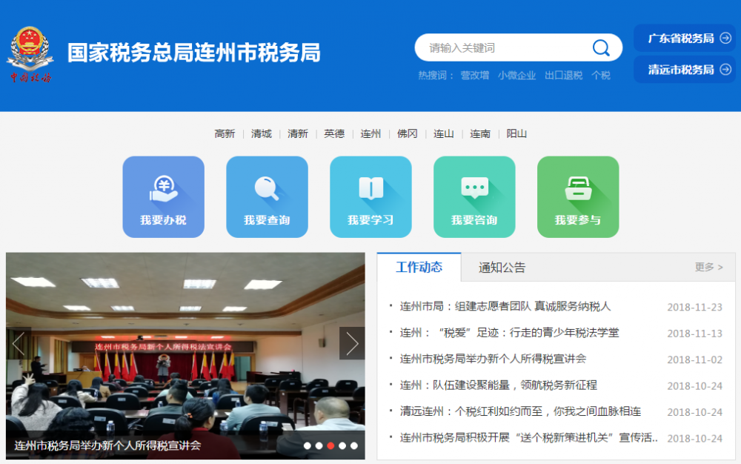Click the search magnifier icon
Image resolution: width=741 pixels, height=464 pixels.
(x=601, y=47)
